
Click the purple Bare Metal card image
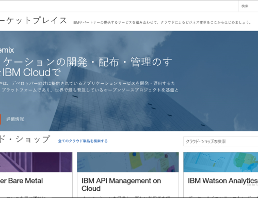point(36,162)
